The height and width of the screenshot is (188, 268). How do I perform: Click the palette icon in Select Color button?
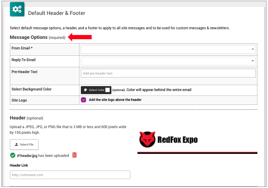pyautogui.click(x=85, y=90)
